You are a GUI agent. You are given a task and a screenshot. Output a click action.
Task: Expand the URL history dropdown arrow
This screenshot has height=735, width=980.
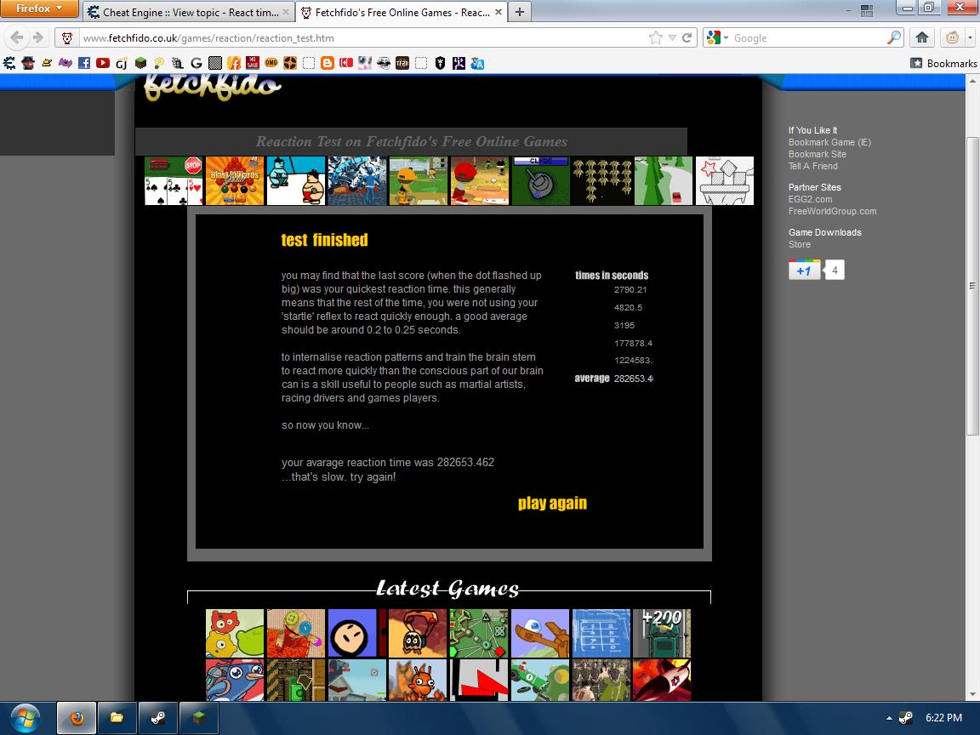673,37
